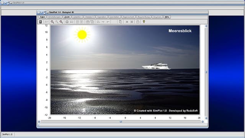The image size is (245, 138).
Task: Click the square rectangle toolbar icon
Action: point(67,22)
